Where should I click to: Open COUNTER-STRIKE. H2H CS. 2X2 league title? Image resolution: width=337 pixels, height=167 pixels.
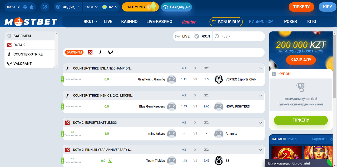[103, 96]
